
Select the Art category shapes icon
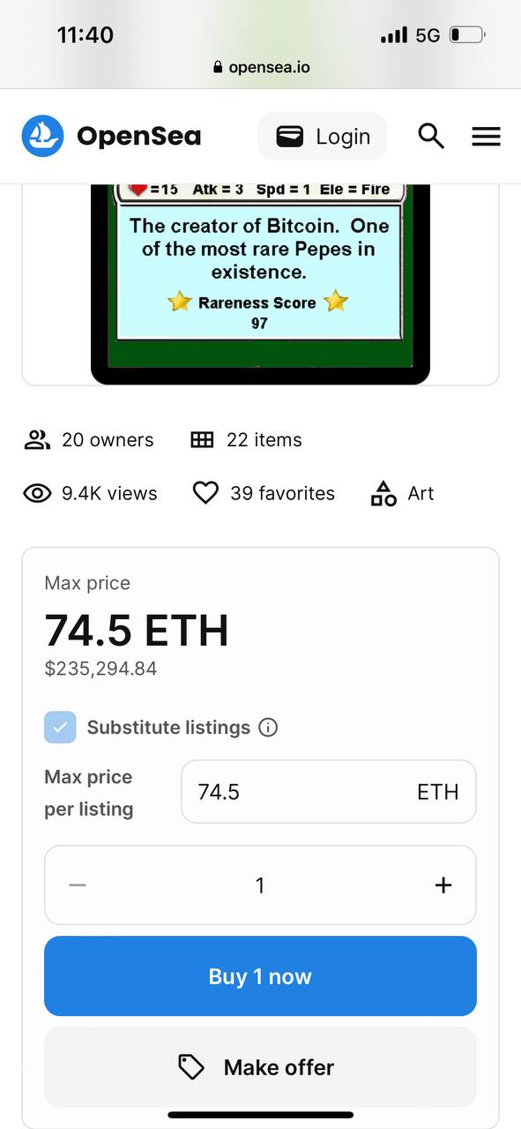383,493
